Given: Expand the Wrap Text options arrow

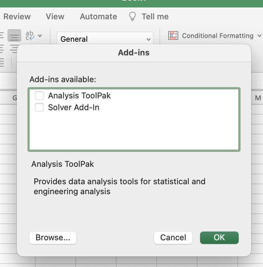Looking at the screenshot, I should (40, 36).
